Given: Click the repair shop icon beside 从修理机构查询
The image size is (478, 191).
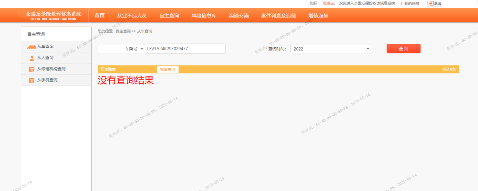Looking at the screenshot, I should click(x=32, y=69).
